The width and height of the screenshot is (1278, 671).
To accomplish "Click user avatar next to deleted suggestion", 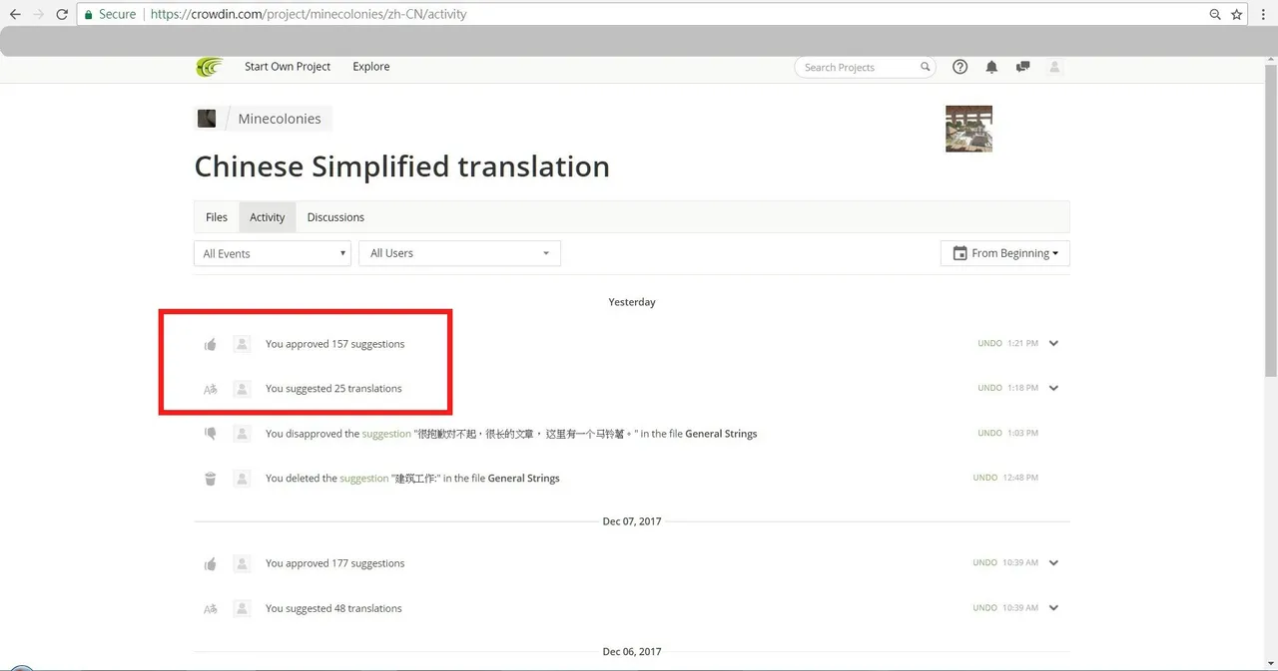I will [242, 479].
